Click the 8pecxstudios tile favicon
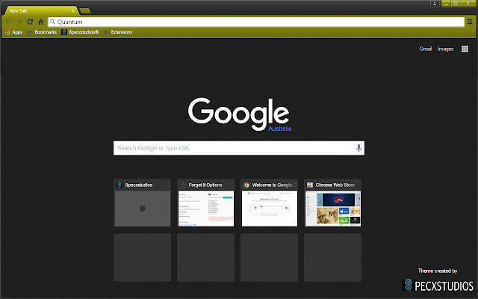The height and width of the screenshot is (299, 478). point(119,185)
